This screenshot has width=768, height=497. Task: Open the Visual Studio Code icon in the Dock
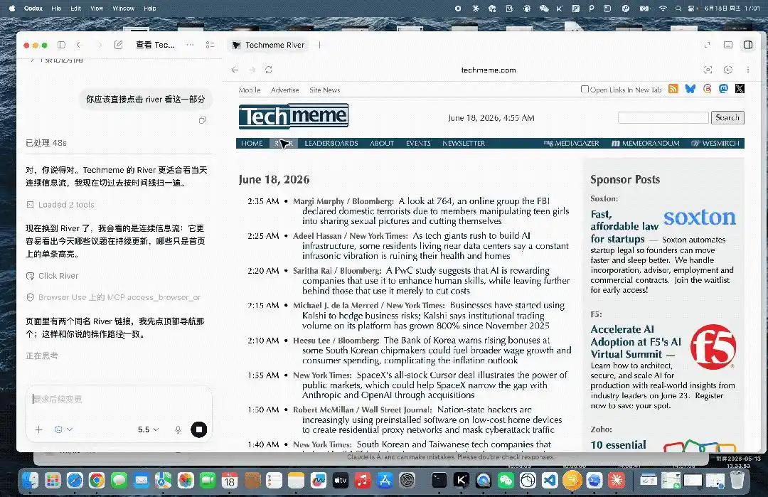[550, 481]
